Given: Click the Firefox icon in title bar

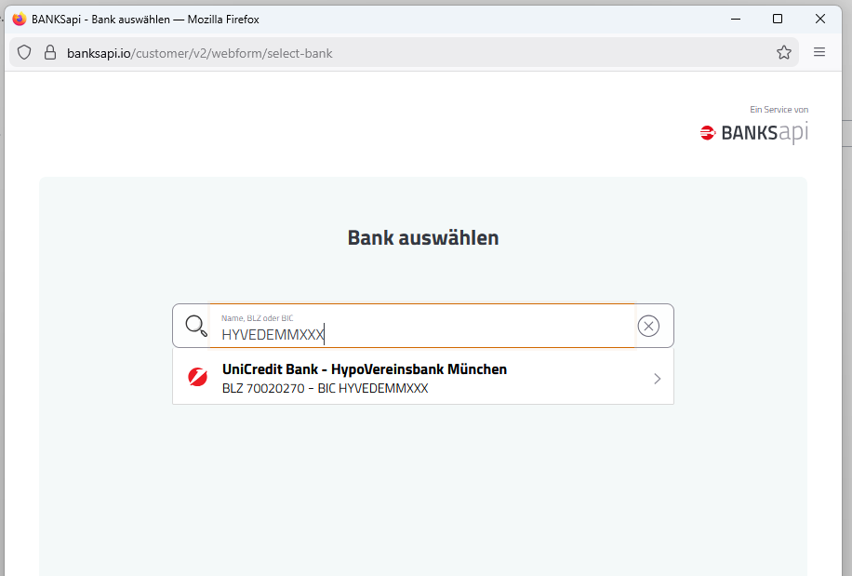Looking at the screenshot, I should [x=19, y=19].
